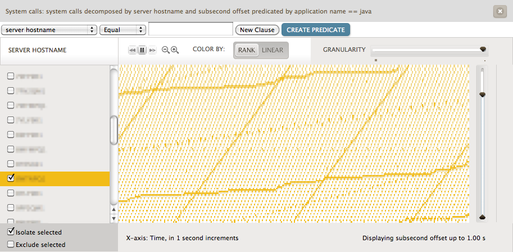Open the Equal operator dropdown
The image size is (513, 252).
(x=122, y=30)
